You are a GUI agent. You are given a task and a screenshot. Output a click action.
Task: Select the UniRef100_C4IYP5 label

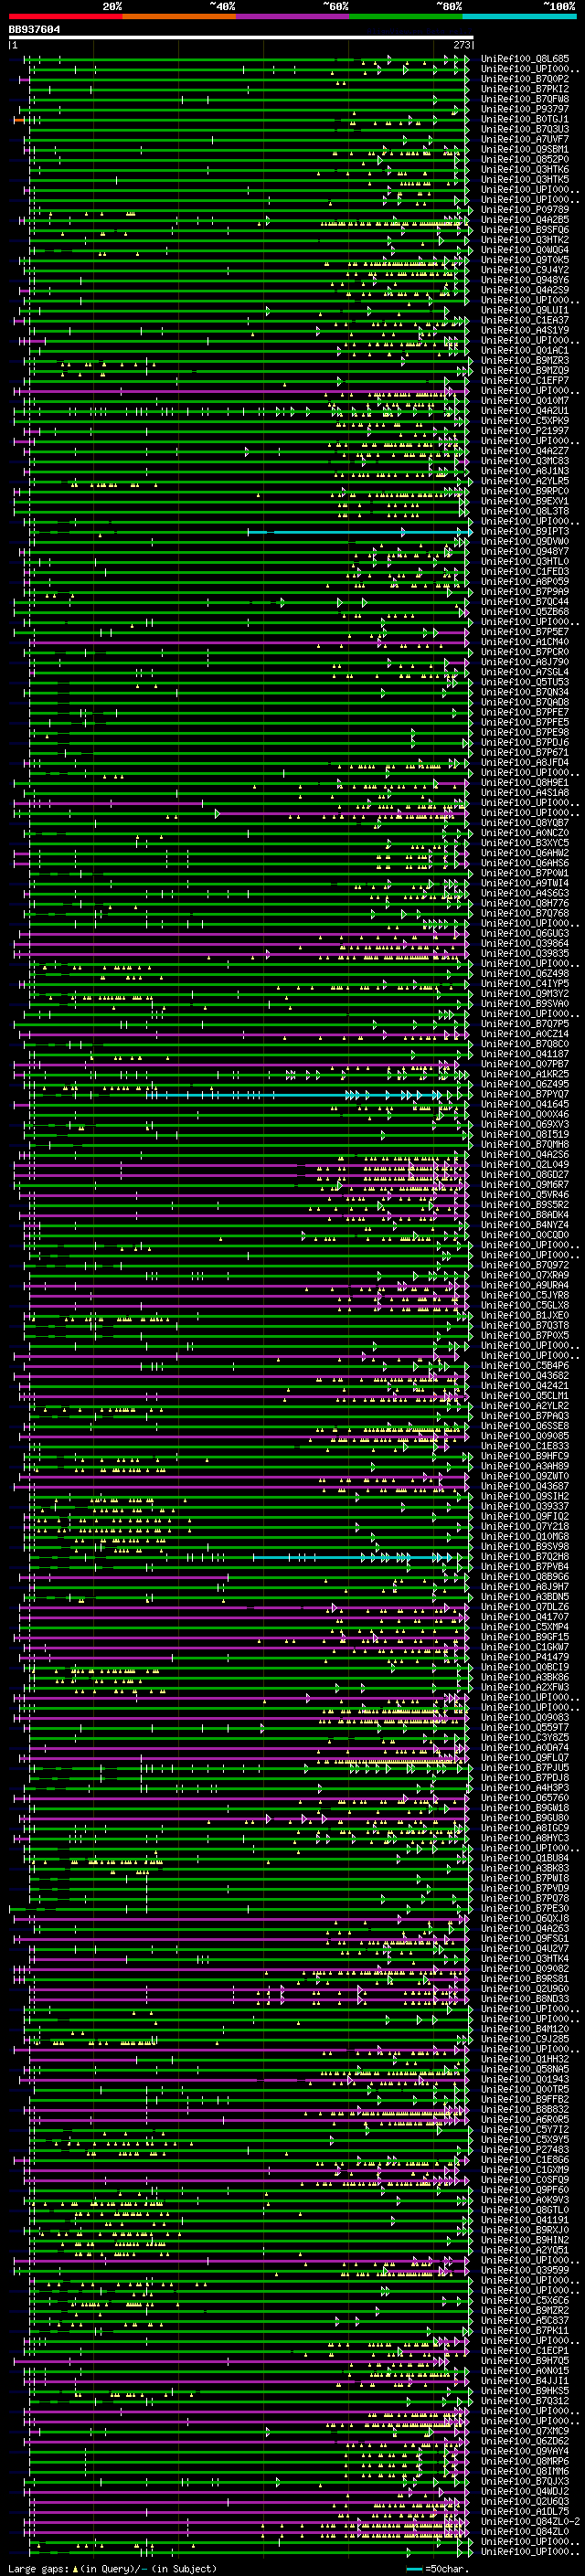(x=525, y=984)
